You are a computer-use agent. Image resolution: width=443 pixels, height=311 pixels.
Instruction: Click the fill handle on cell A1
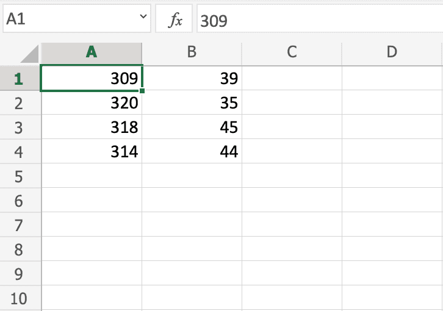pos(142,91)
